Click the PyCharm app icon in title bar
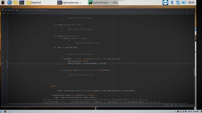The height and width of the screenshot is (113, 202). click(x=3, y=10)
